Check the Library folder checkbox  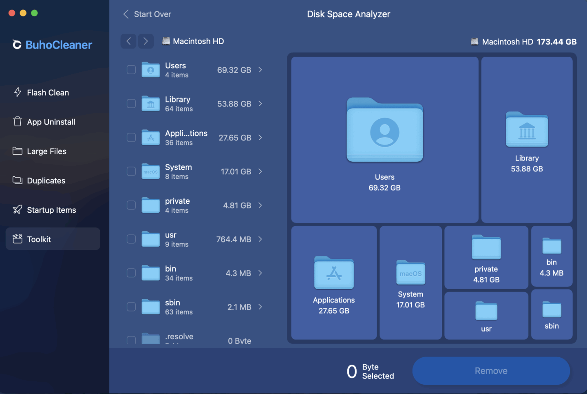pos(131,104)
